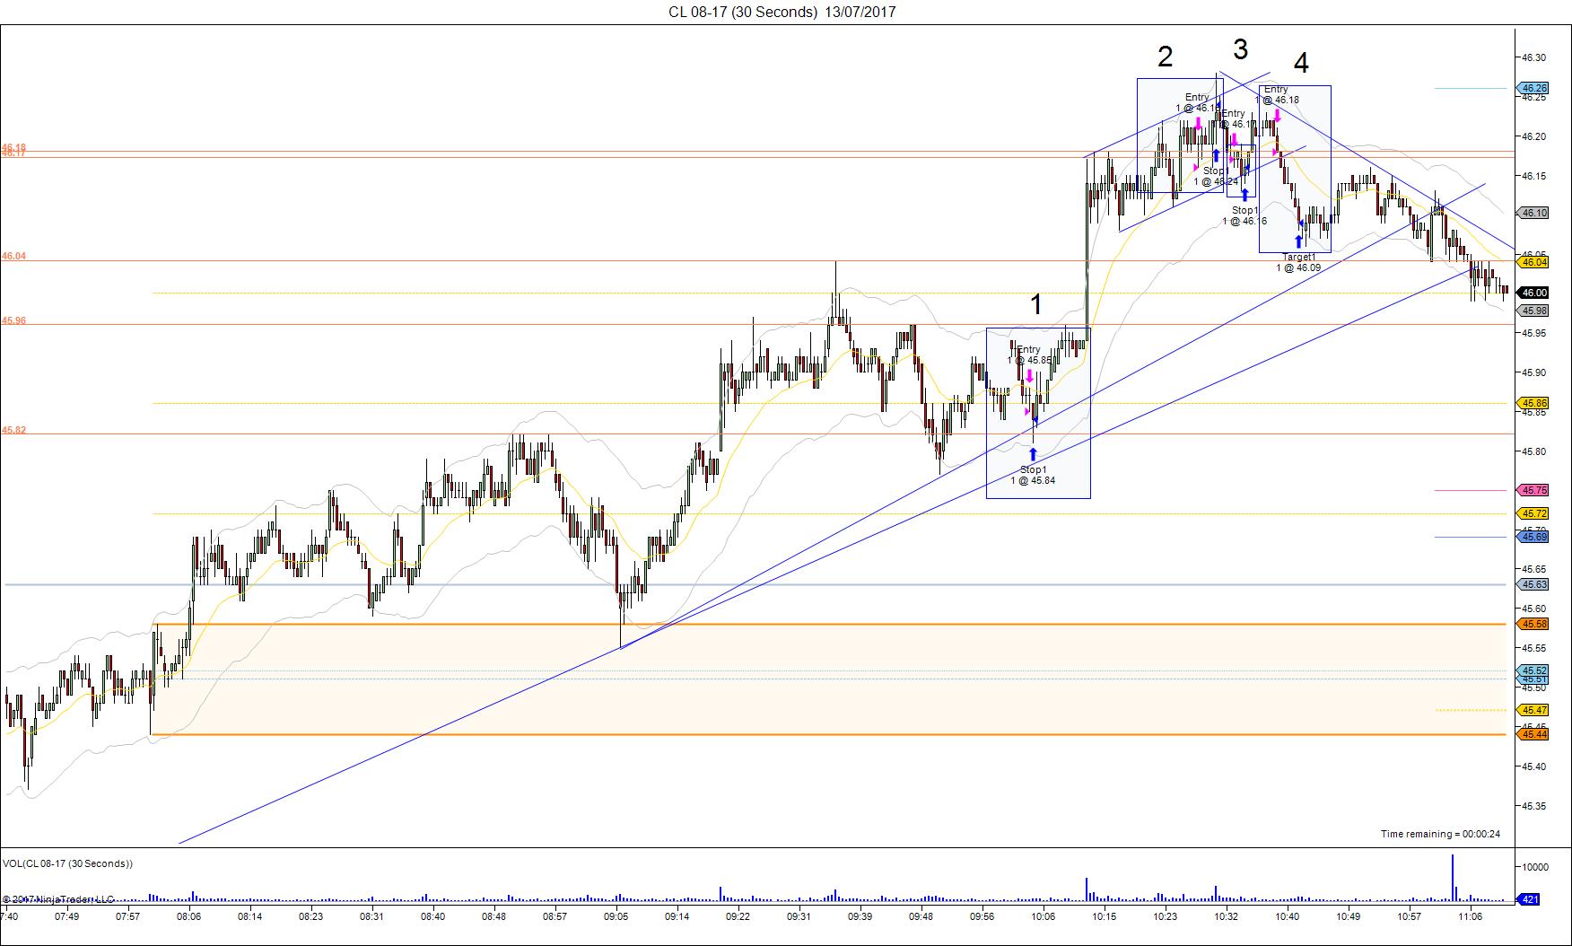This screenshot has height=946, width=1572.
Task: Select the gray 46.10 price marker
Action: point(1533,213)
